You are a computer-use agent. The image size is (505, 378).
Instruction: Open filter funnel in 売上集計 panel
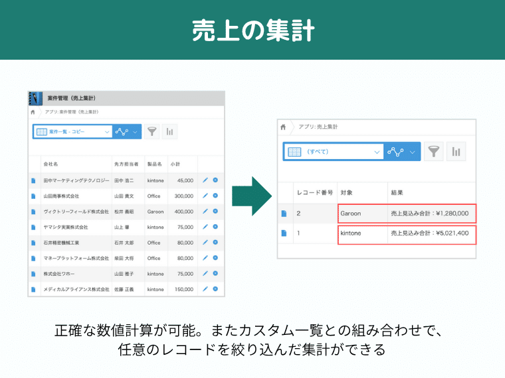pyautogui.click(x=434, y=151)
